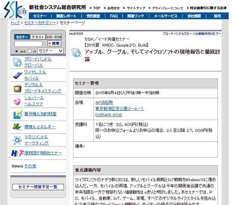Viewport: 233px width, 205px height.
Task: Switch to the セミナー search tab
Action: 22,37
